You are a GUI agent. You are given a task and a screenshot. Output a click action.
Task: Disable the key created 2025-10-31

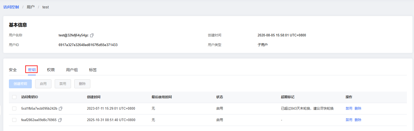[349, 120]
